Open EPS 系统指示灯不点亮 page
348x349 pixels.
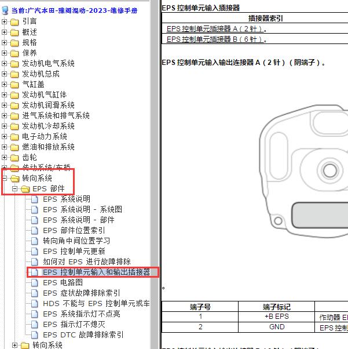(82, 314)
